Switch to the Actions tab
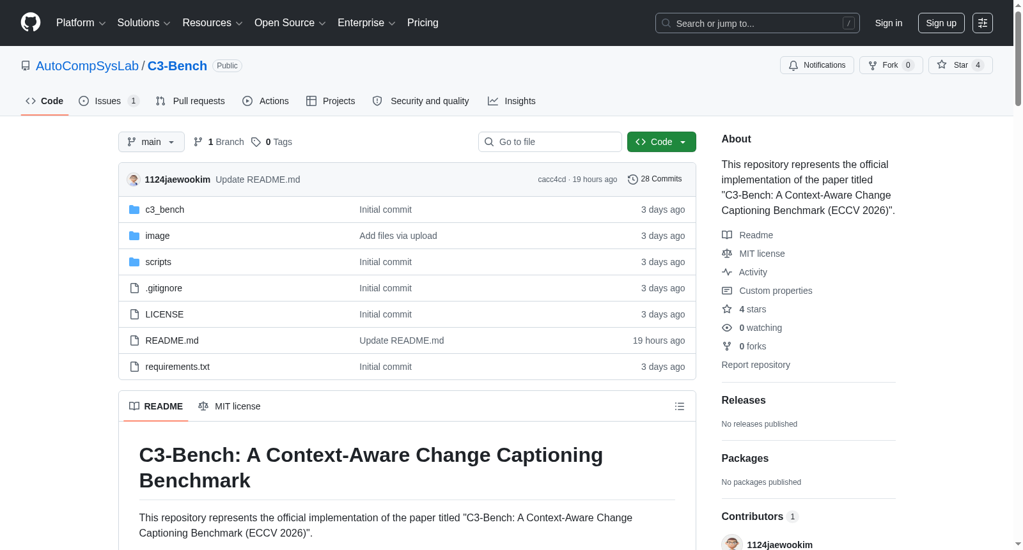Viewport: 1023px width, 550px height. coord(266,101)
